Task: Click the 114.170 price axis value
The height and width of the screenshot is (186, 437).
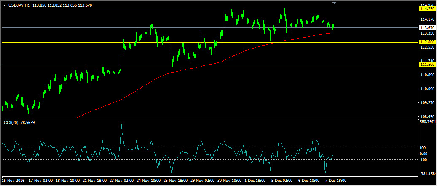Action: (428, 19)
